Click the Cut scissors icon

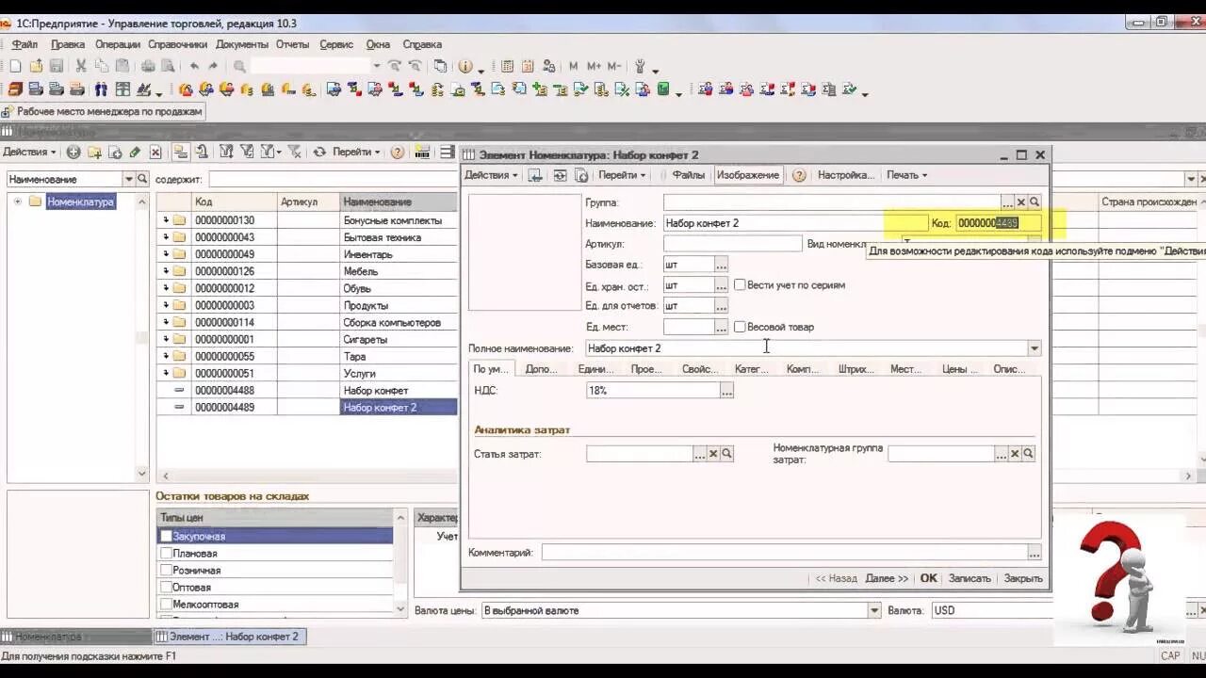point(81,66)
